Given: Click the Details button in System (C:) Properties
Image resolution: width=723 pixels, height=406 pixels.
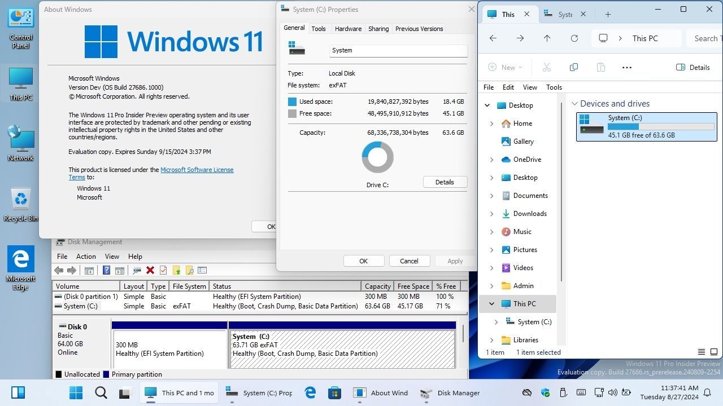Looking at the screenshot, I should pyautogui.click(x=445, y=182).
